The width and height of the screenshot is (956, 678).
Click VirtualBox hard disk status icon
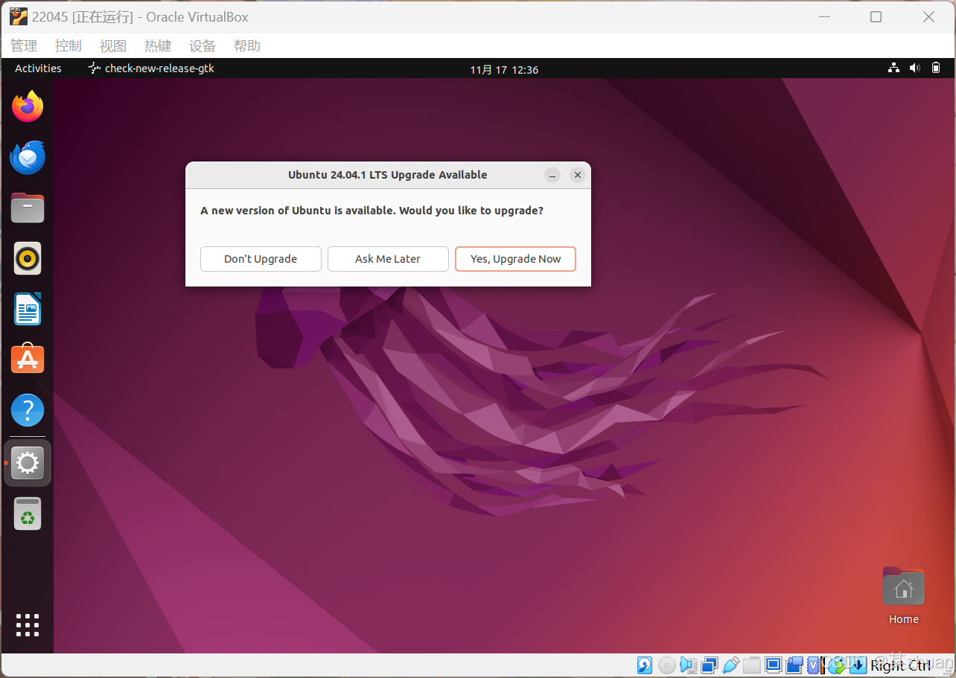[x=645, y=665]
